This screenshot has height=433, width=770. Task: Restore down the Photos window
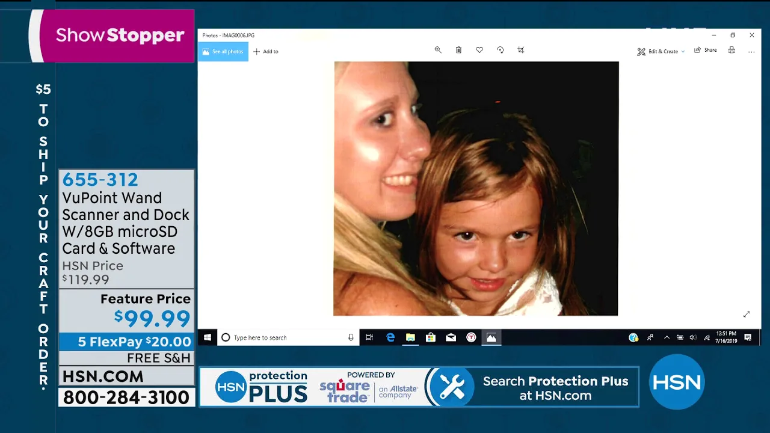pos(733,35)
